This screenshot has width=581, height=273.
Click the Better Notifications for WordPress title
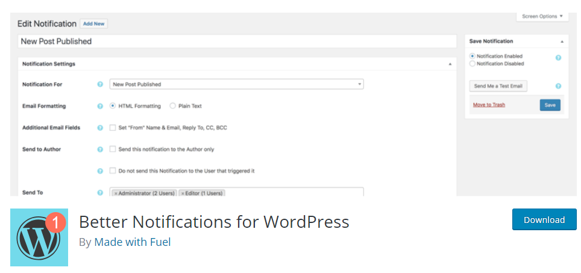(214, 222)
